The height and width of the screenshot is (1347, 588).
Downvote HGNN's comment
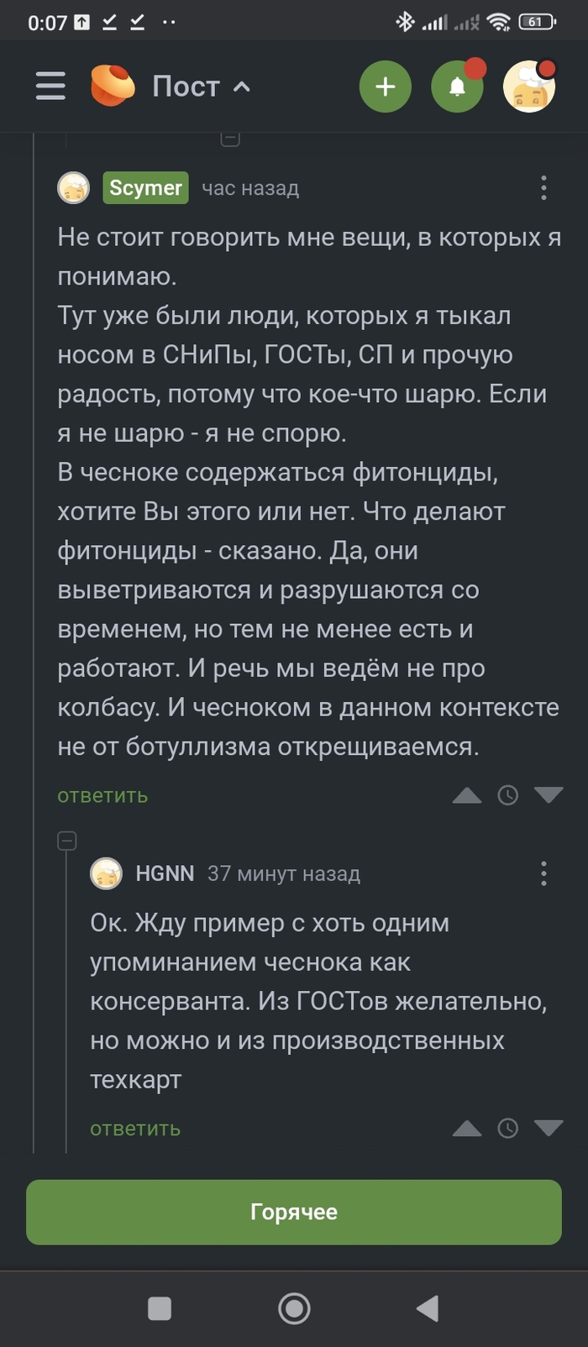click(x=549, y=1129)
